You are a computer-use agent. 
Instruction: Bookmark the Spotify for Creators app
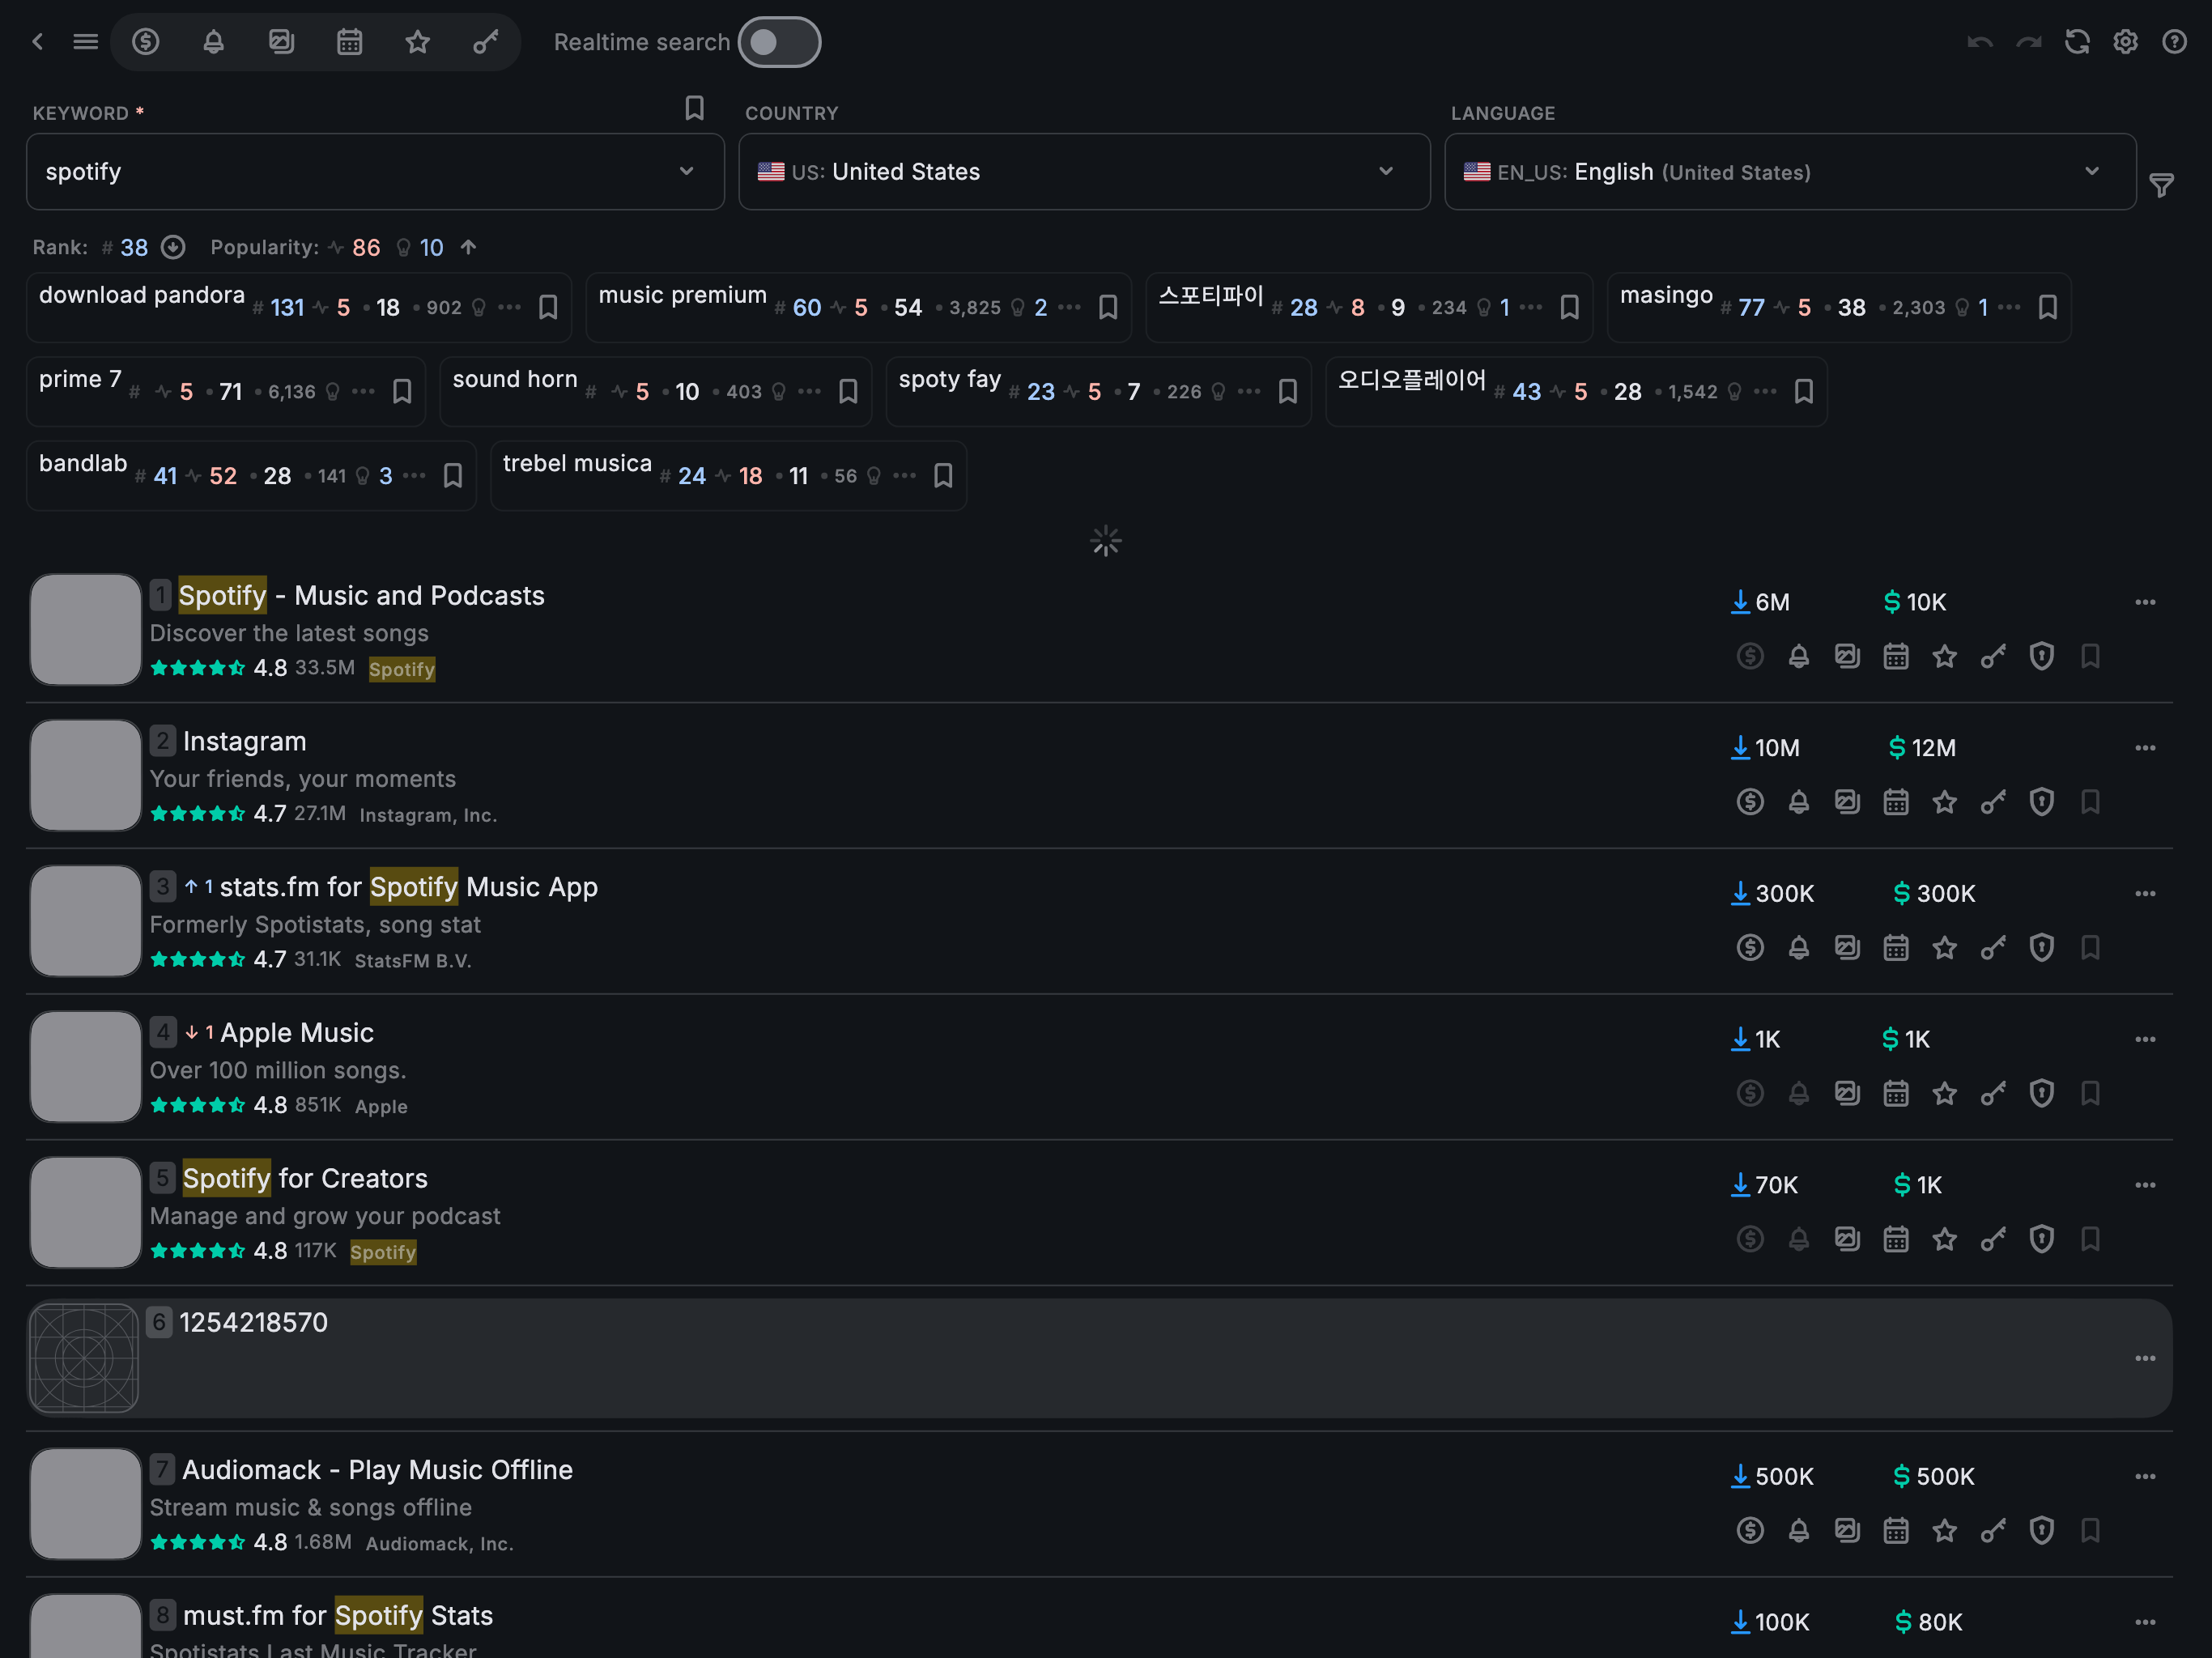click(x=2090, y=1239)
